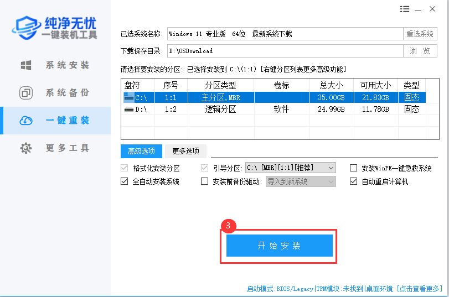
Task: Uncheck the 自动重启计算机 option
Action: click(x=354, y=181)
